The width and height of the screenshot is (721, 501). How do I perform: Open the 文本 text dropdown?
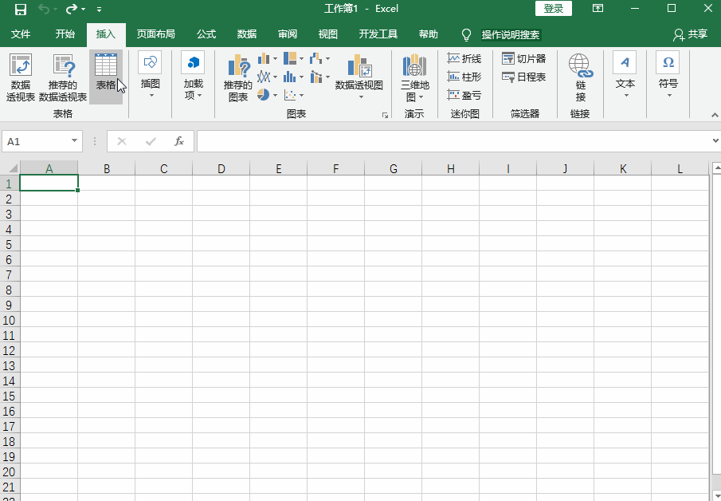pos(625,76)
